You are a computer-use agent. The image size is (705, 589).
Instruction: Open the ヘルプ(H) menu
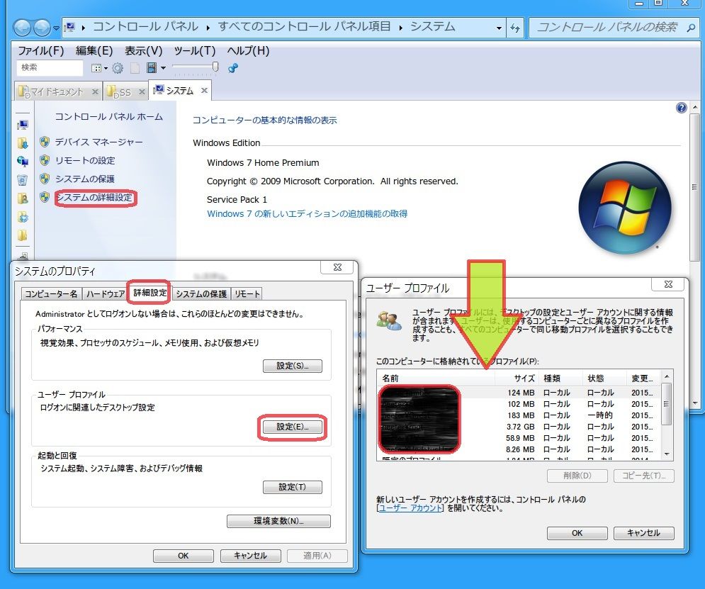tap(248, 50)
